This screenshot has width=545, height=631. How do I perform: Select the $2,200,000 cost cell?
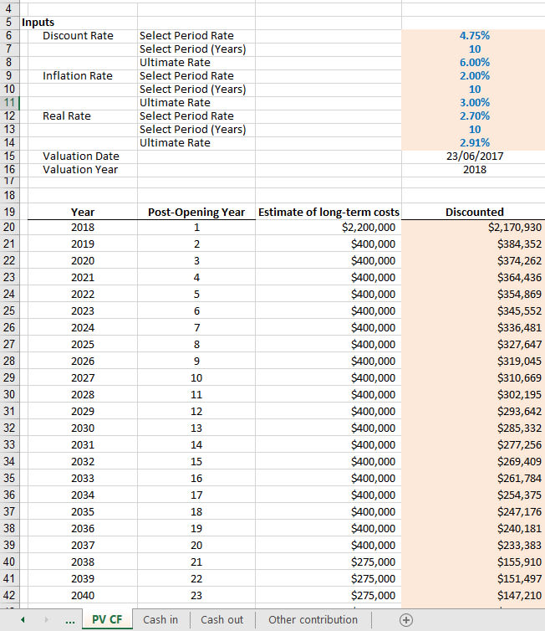[x=329, y=228]
